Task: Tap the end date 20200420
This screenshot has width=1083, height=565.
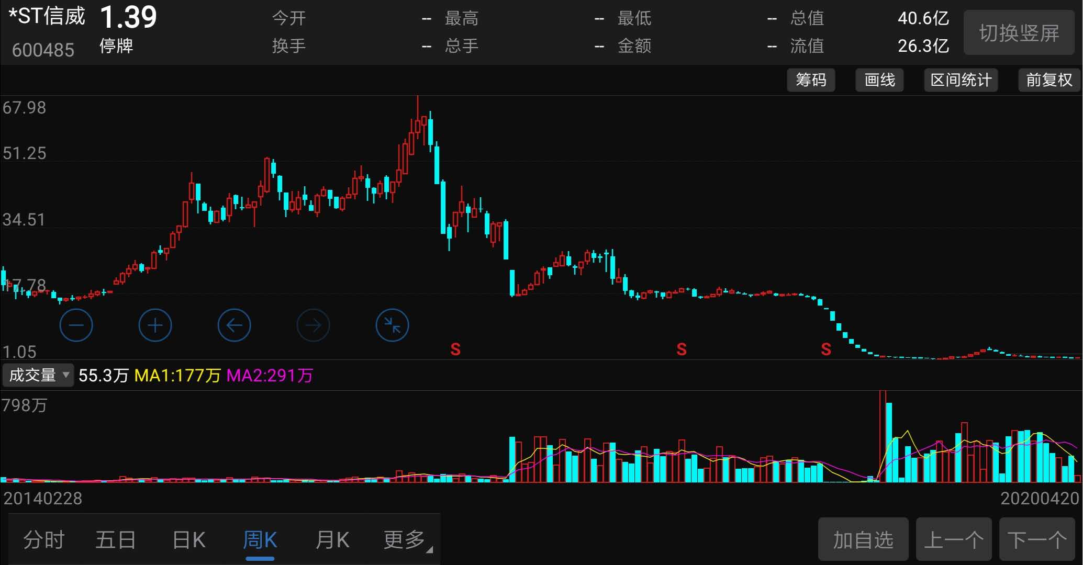Action: tap(1040, 498)
